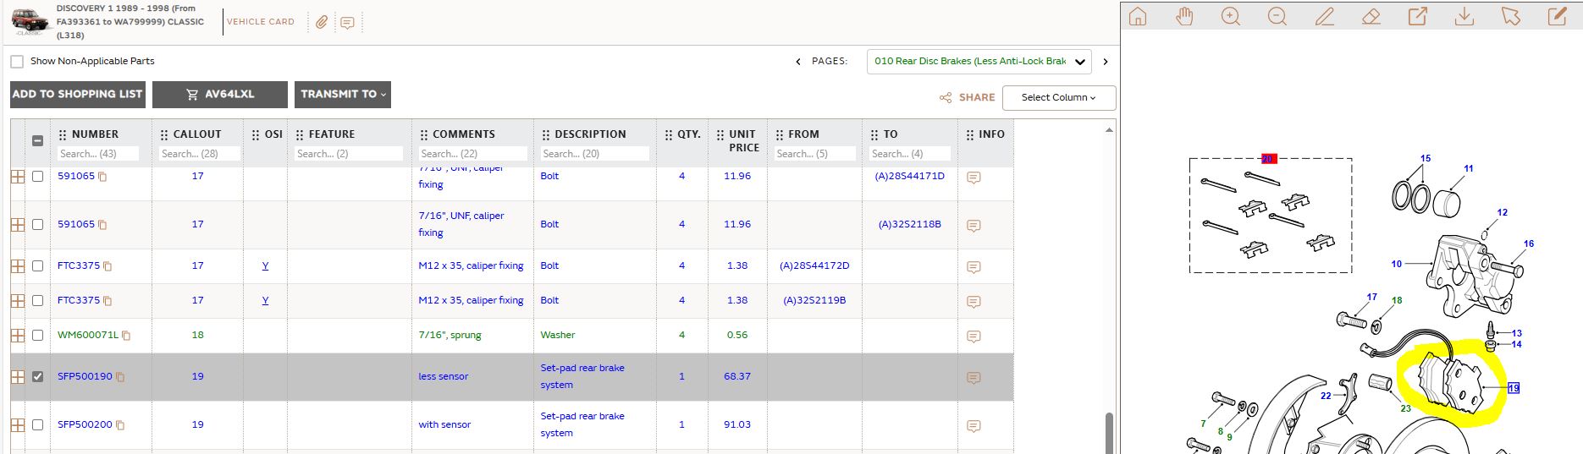The width and height of the screenshot is (1583, 454).
Task: Expand the FTC3375 (A)32S2119B row grid icon
Action: point(17,301)
